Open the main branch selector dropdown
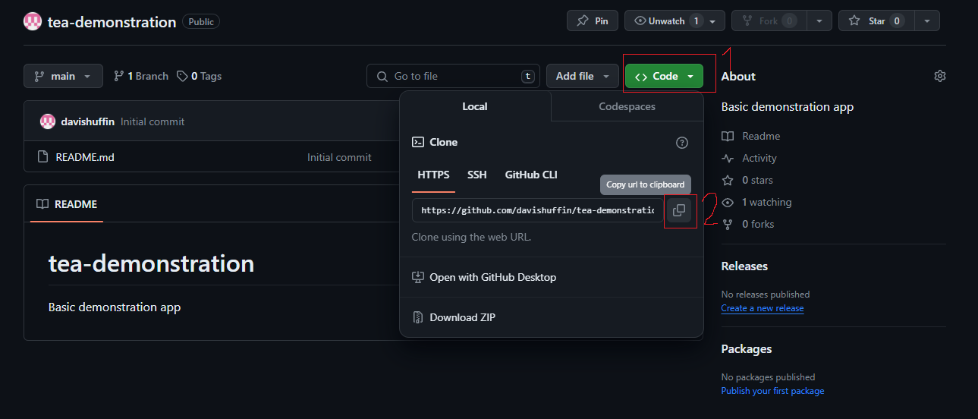The width and height of the screenshot is (978, 419). (62, 76)
